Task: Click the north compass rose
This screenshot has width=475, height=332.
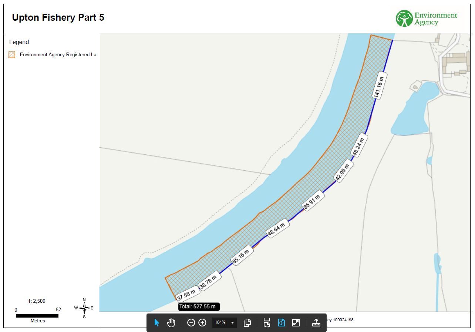Action: coord(84,308)
